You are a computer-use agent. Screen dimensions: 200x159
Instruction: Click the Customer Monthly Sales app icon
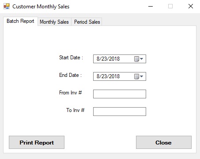7,6
